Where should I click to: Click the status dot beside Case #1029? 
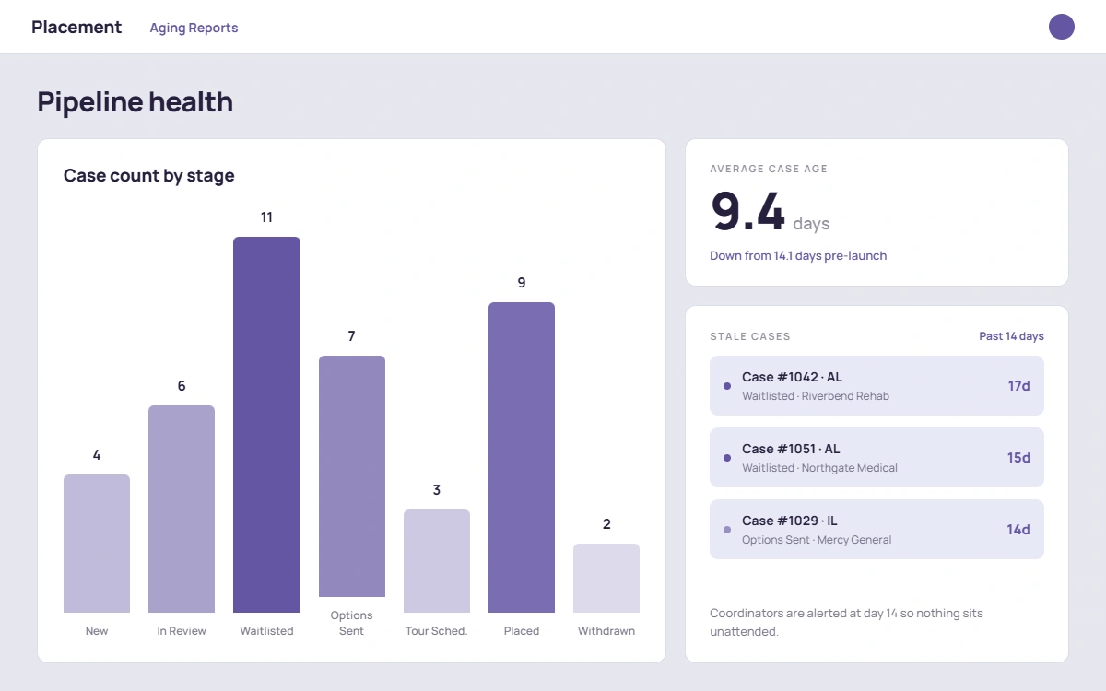(727, 529)
